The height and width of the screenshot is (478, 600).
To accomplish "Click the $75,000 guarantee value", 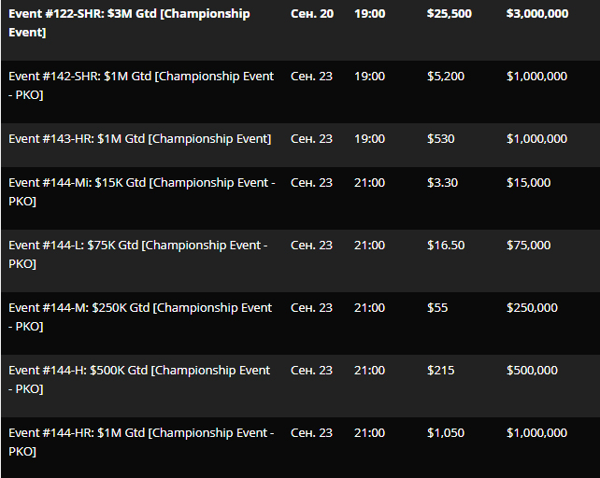I will pyautogui.click(x=528, y=246).
